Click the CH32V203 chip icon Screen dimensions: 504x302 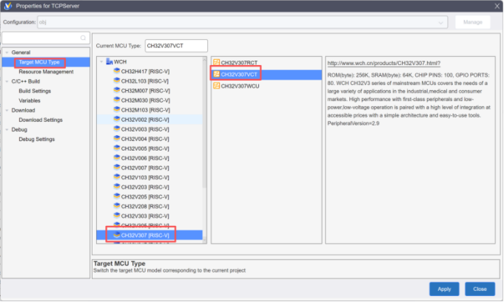click(x=117, y=187)
